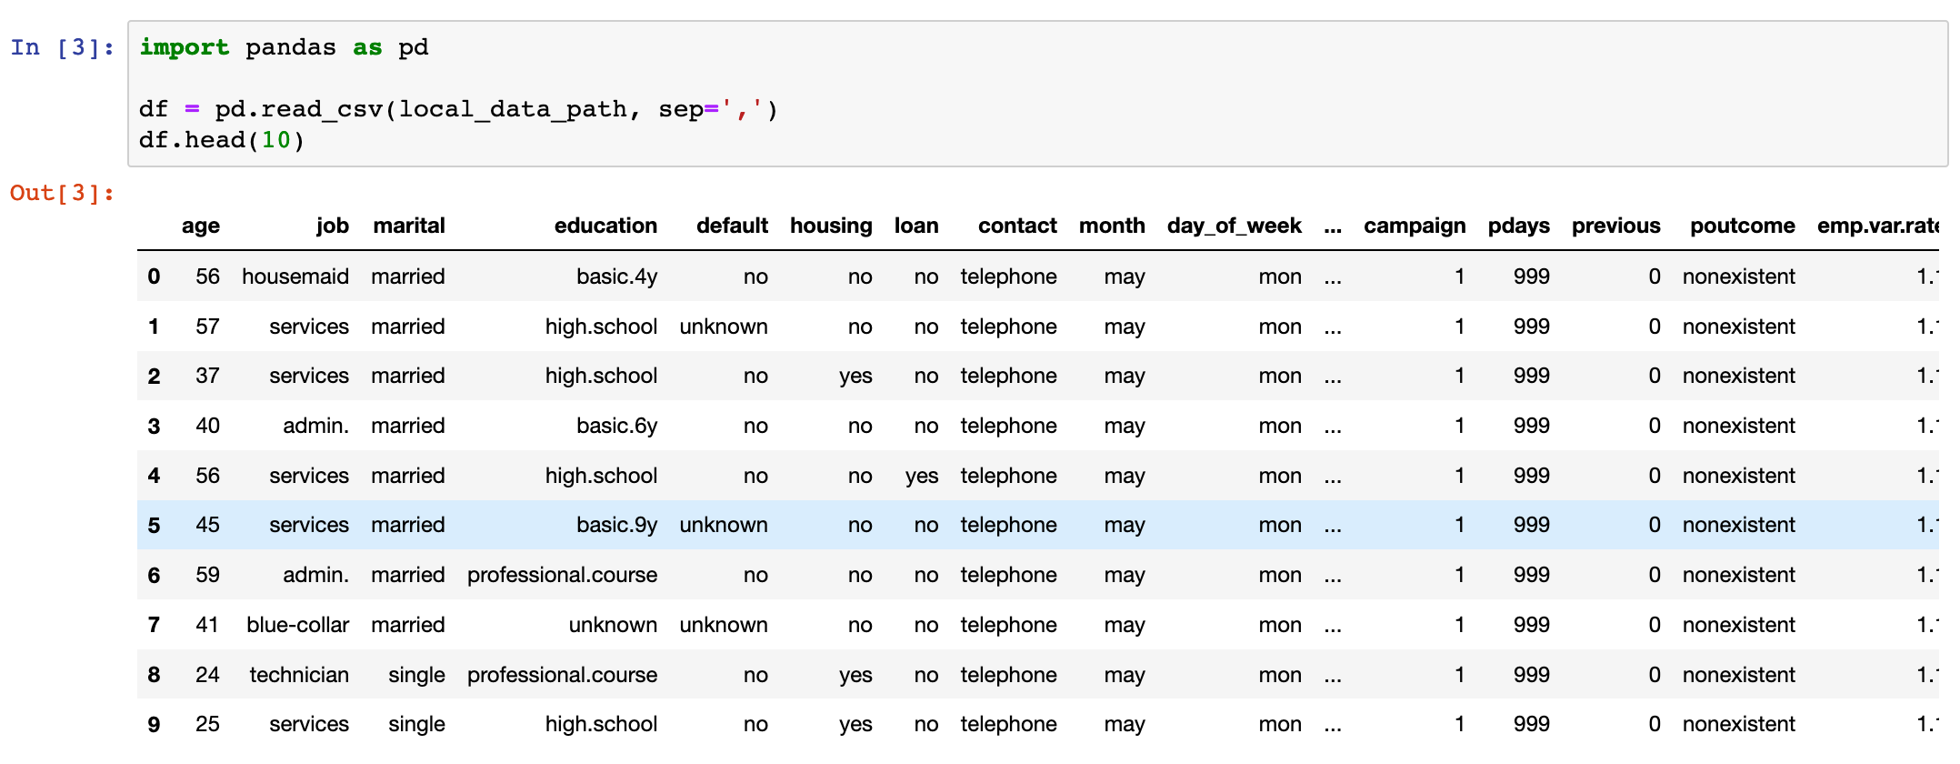Select the education column header
This screenshot has width=1960, height=764.
point(605,226)
